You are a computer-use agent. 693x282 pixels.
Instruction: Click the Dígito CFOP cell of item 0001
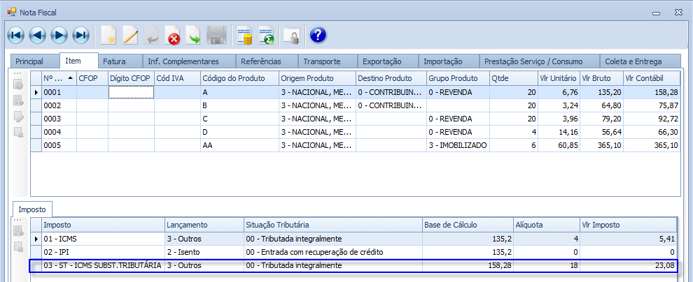(131, 92)
